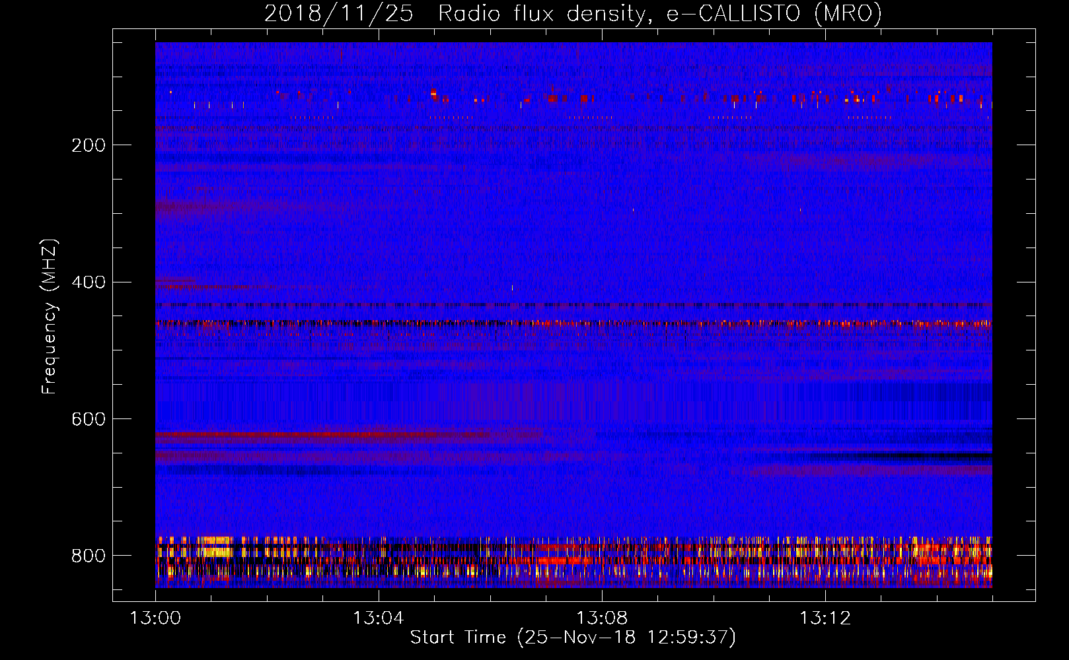Screen dimensions: 1069x660
Task: Click the 13:08 time tick label
Action: click(602, 618)
